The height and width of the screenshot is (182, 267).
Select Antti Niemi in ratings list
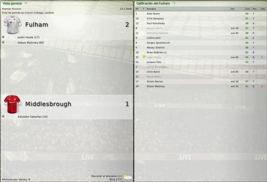pyautogui.click(x=153, y=14)
